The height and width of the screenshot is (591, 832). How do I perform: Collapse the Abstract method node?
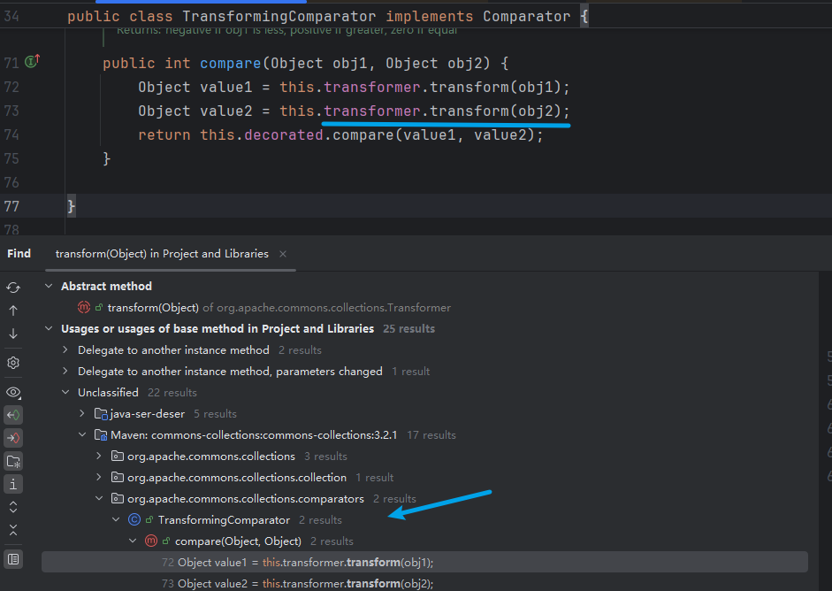[x=49, y=286]
